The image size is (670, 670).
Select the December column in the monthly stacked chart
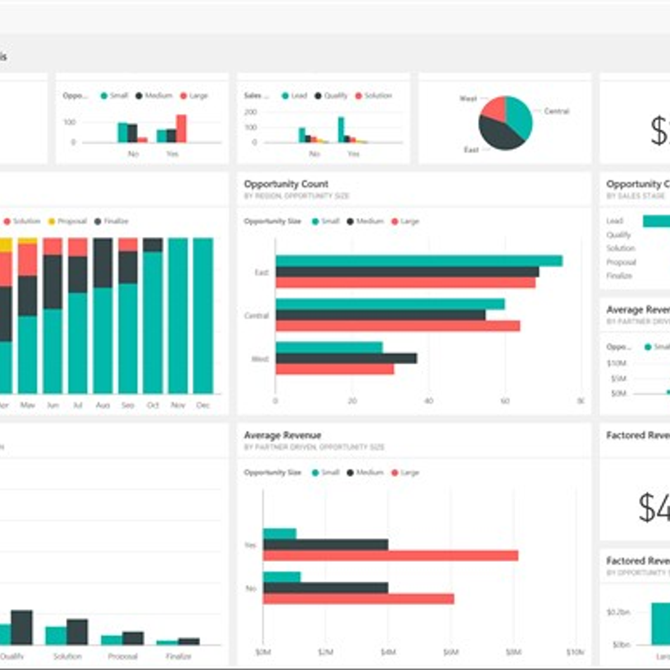coord(203,315)
